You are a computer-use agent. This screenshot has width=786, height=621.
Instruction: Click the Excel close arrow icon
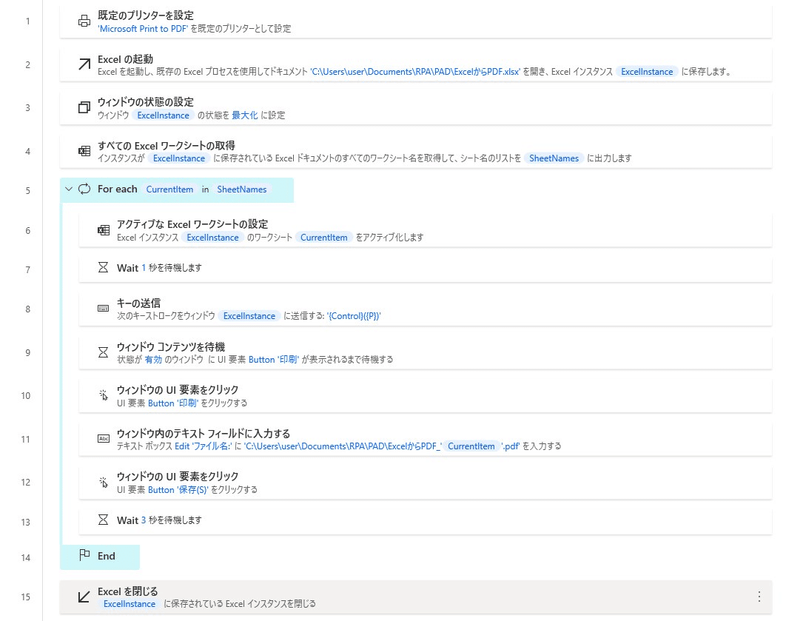pyautogui.click(x=84, y=597)
